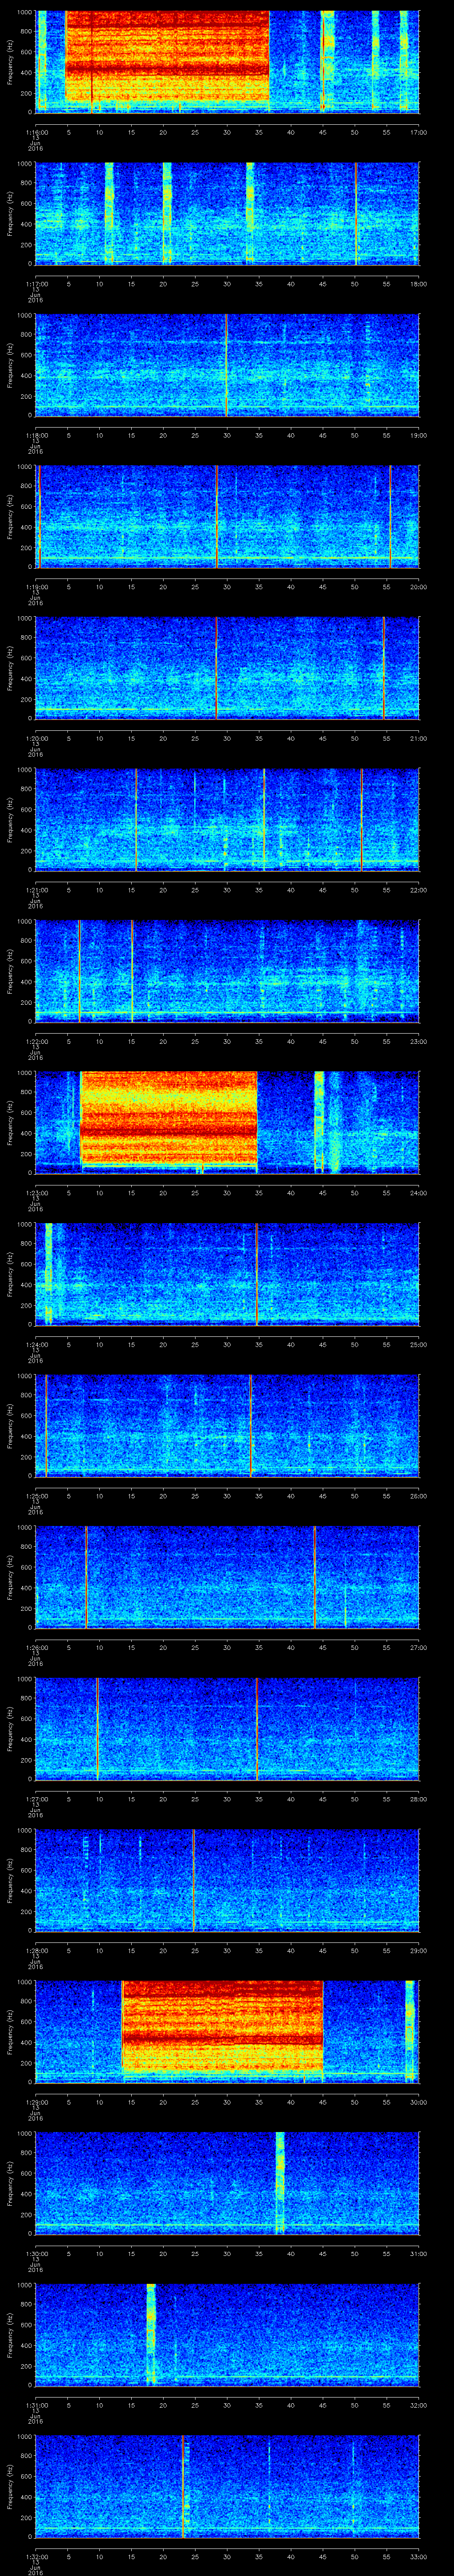Select the red broadband noise block in the 1:23:00 spectrogram

point(168,1119)
